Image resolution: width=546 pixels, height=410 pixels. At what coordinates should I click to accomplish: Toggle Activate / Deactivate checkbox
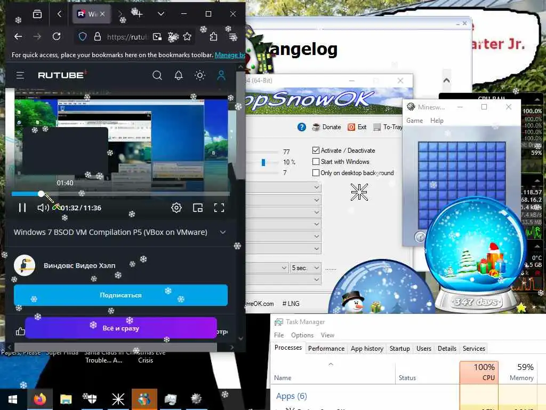pyautogui.click(x=316, y=150)
